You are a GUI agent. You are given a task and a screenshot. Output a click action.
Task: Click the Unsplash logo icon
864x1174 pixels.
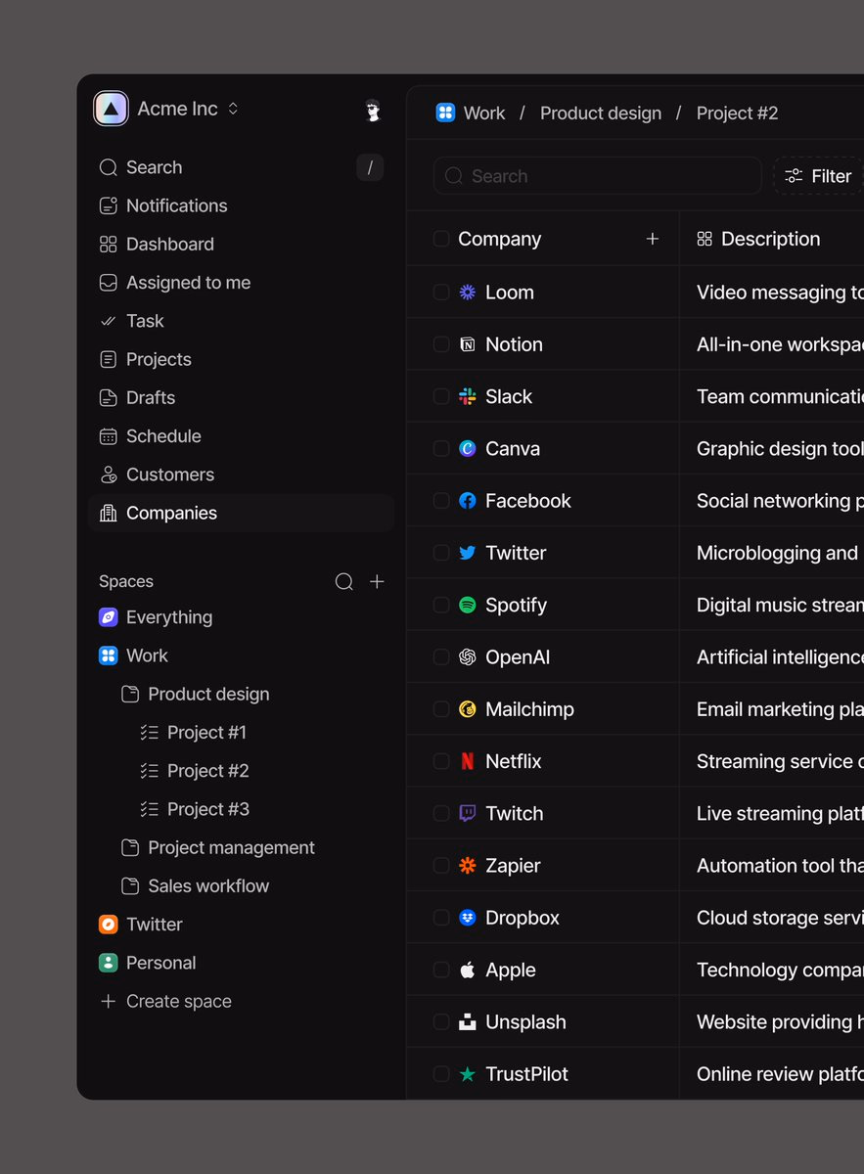pyautogui.click(x=468, y=1021)
